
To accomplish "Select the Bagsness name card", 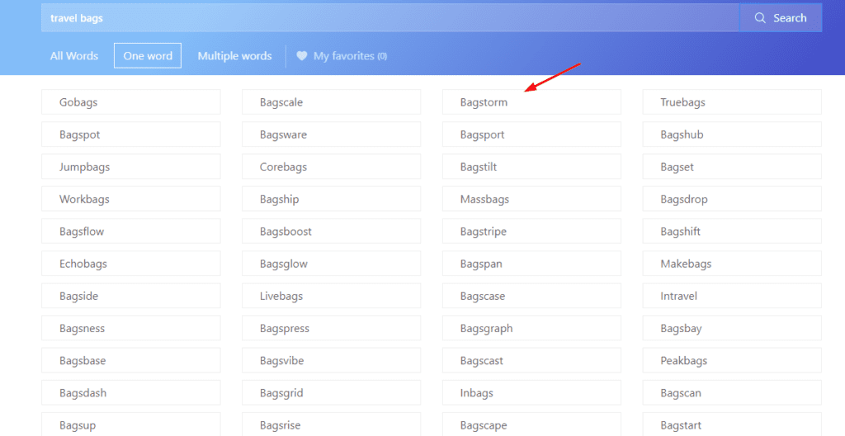I will [x=131, y=328].
